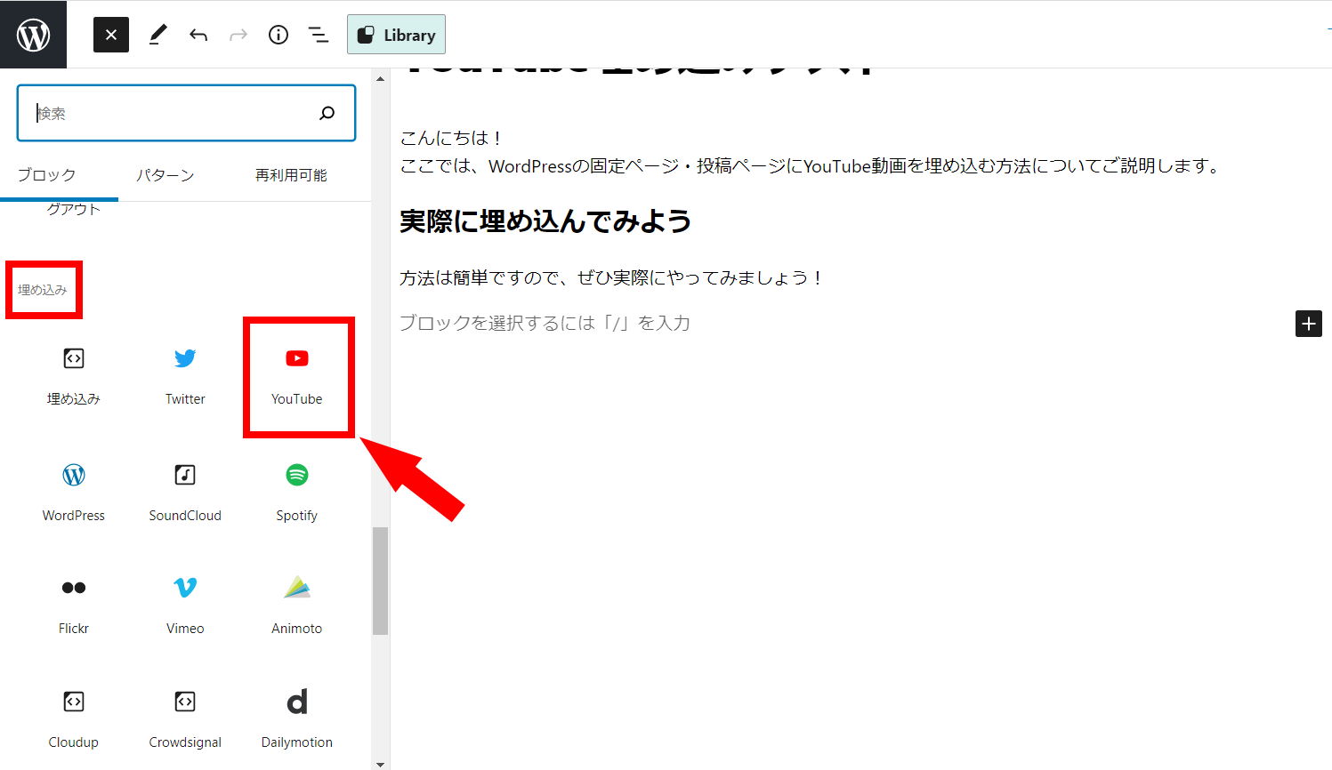The image size is (1332, 770).
Task: Switch to the ブロック tab
Action: [47, 175]
